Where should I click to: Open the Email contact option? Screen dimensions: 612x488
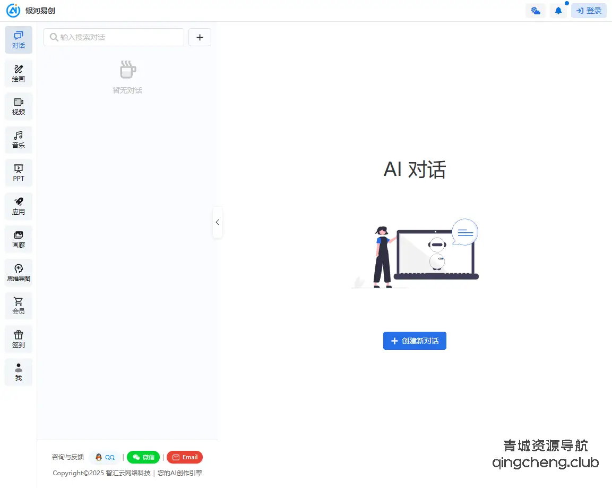pos(184,457)
